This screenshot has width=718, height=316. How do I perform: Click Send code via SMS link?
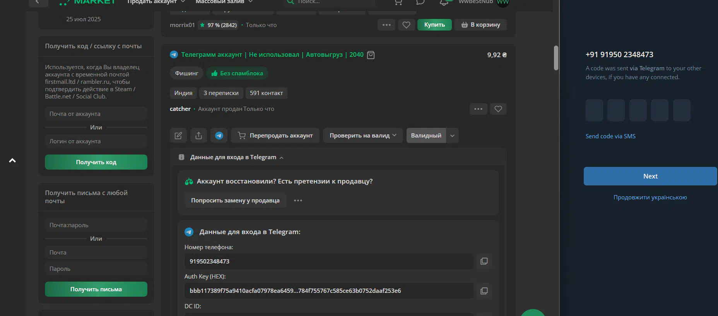[x=610, y=136]
